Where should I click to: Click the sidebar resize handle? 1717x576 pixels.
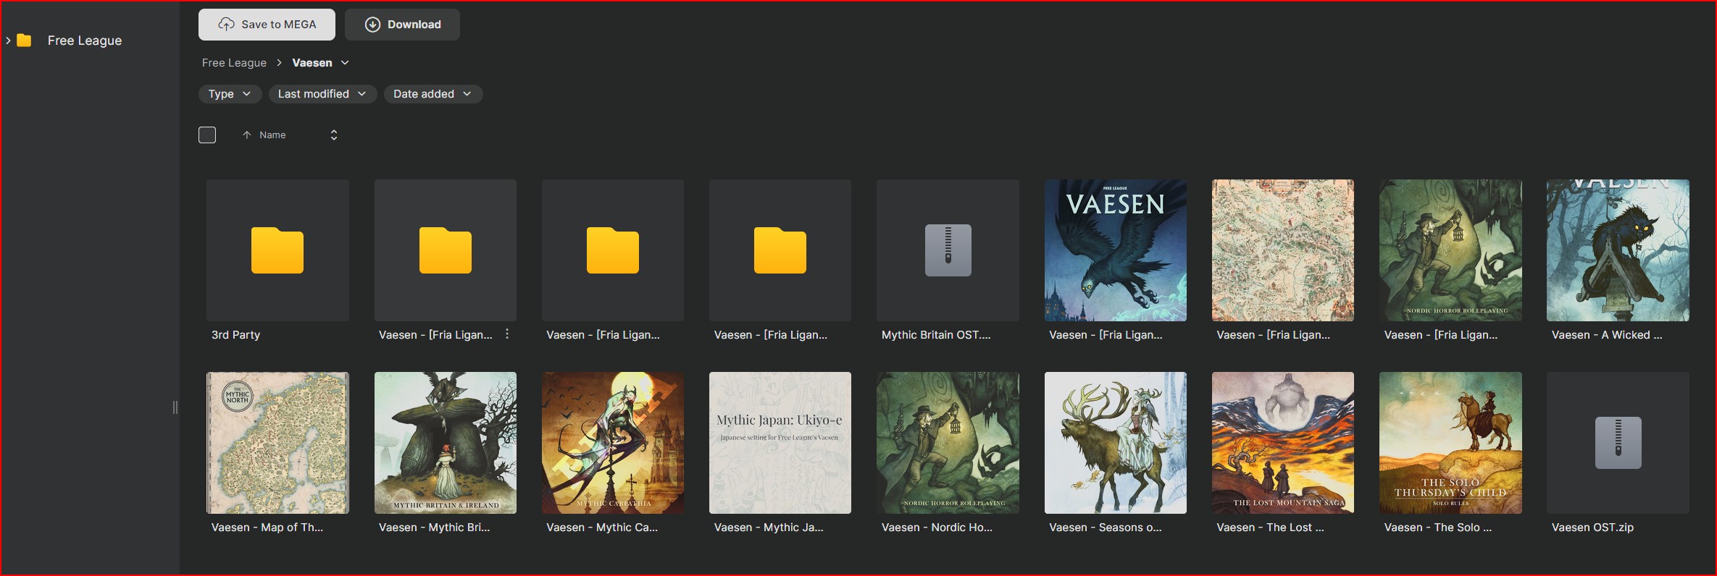pos(175,407)
